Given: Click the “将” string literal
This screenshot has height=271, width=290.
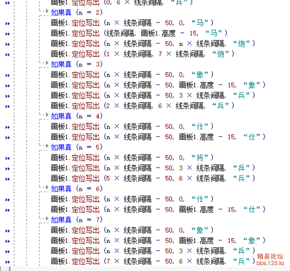Looking at the screenshot, I should click(x=200, y=158).
